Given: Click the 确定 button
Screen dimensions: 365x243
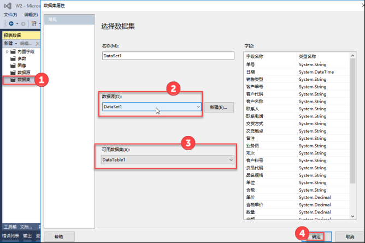Looking at the screenshot, I should [316, 236].
